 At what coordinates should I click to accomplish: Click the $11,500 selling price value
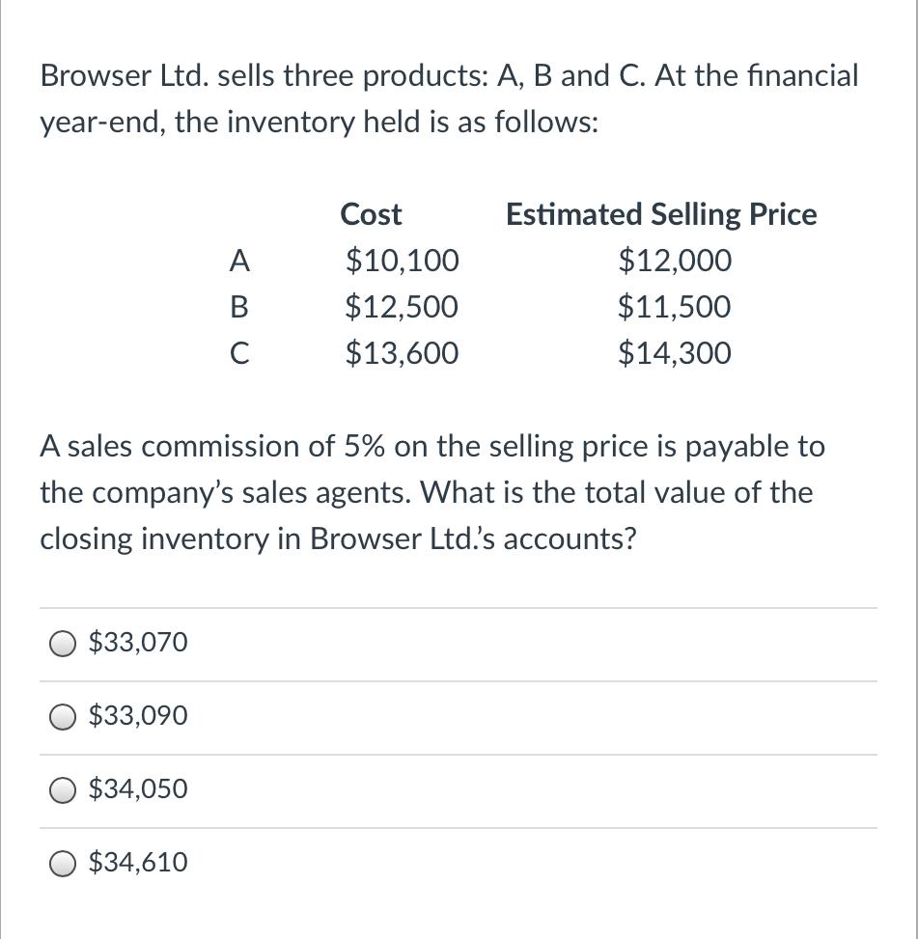675,308
